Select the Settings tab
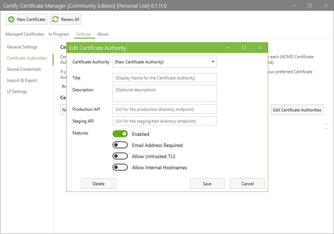The height and width of the screenshot is (234, 334). 84,34
